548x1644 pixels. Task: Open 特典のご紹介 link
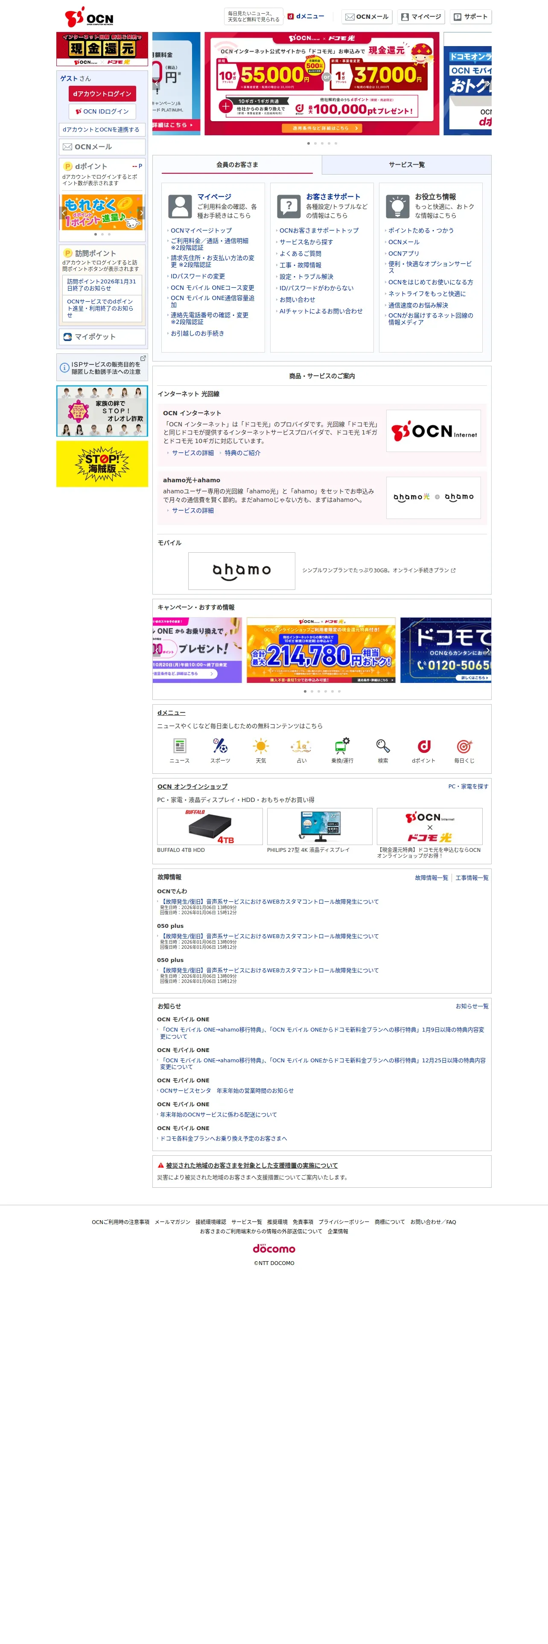[x=242, y=453]
